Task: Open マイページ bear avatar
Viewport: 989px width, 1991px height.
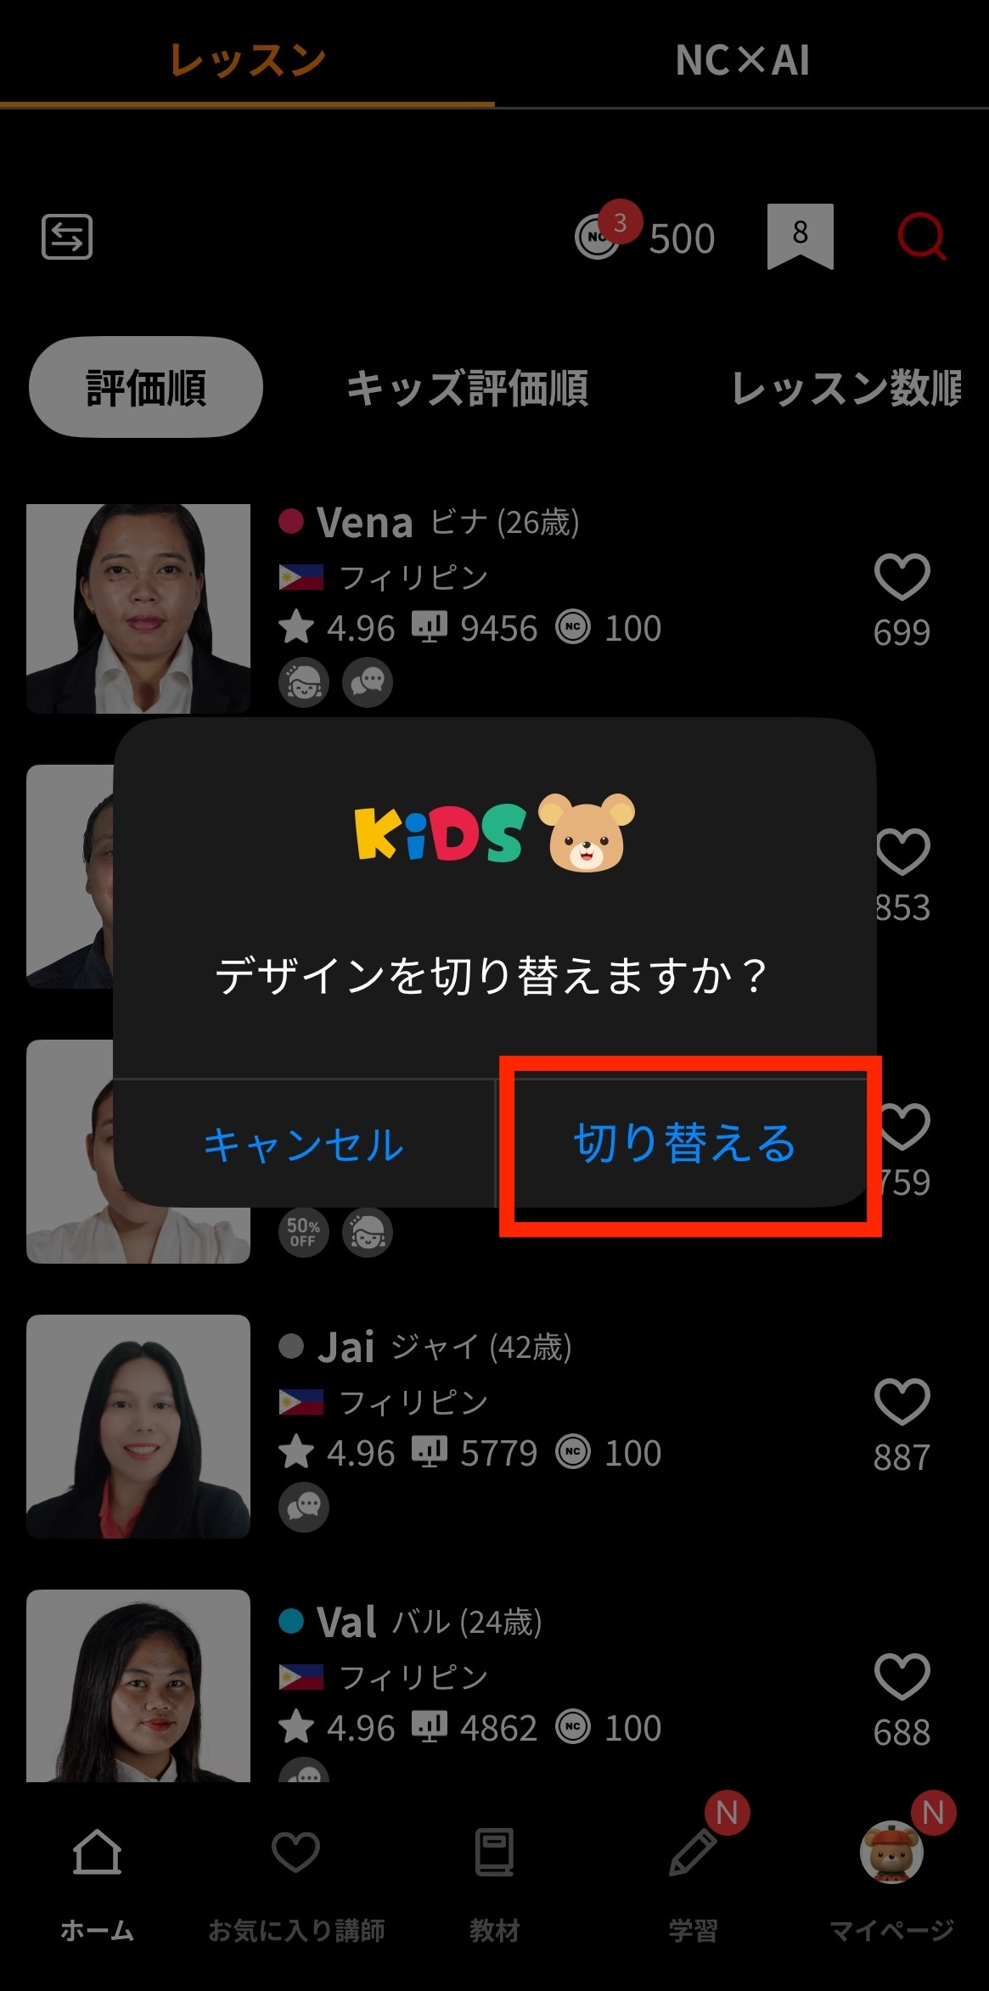Action: click(x=891, y=1852)
